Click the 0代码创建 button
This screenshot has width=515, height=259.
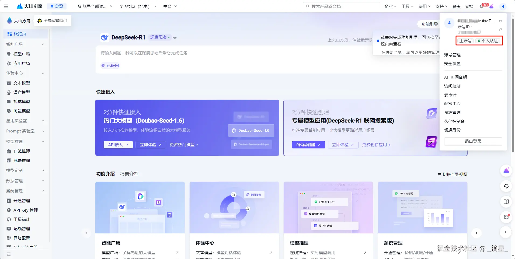click(308, 145)
